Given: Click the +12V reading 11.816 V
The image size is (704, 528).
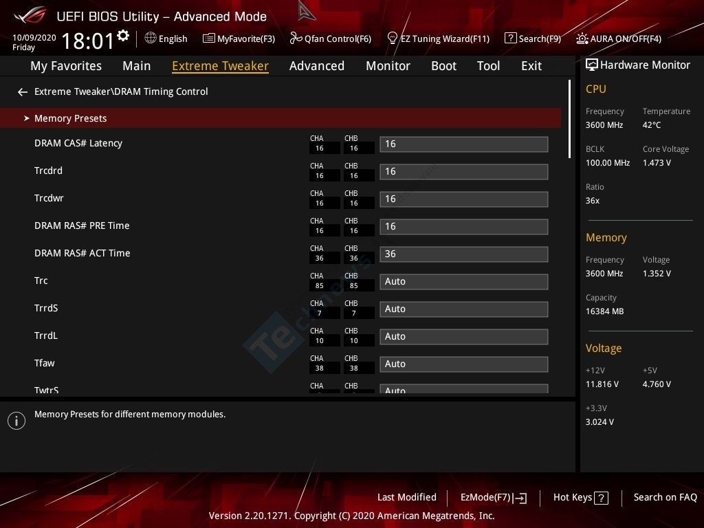Looking at the screenshot, I should click(x=602, y=384).
